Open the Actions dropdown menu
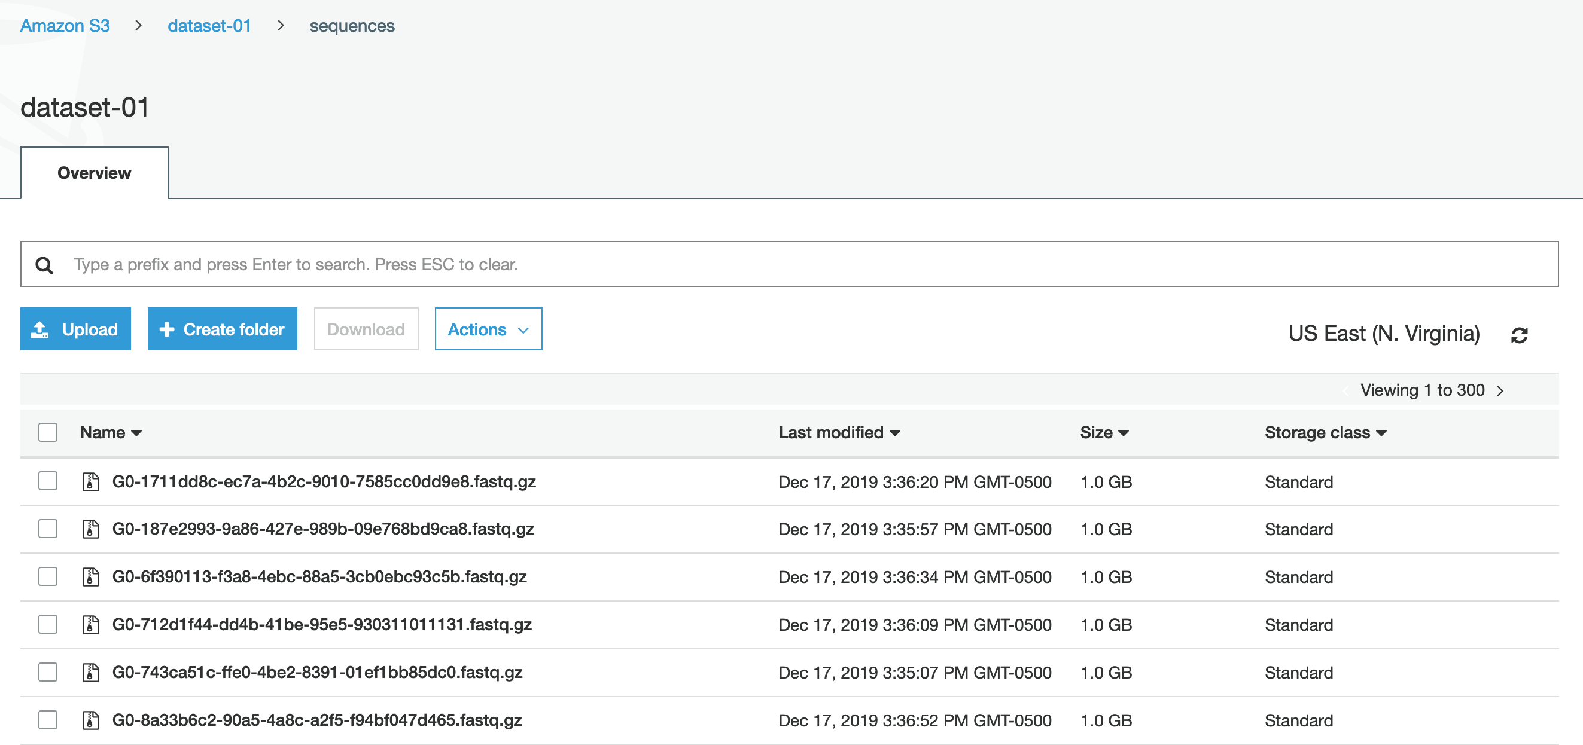 (488, 329)
